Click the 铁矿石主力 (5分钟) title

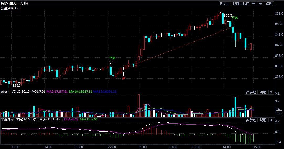tap(14, 3)
